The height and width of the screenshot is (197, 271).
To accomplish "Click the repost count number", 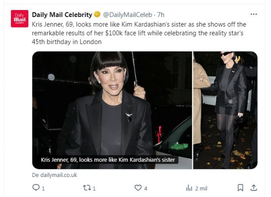I will [94, 188].
